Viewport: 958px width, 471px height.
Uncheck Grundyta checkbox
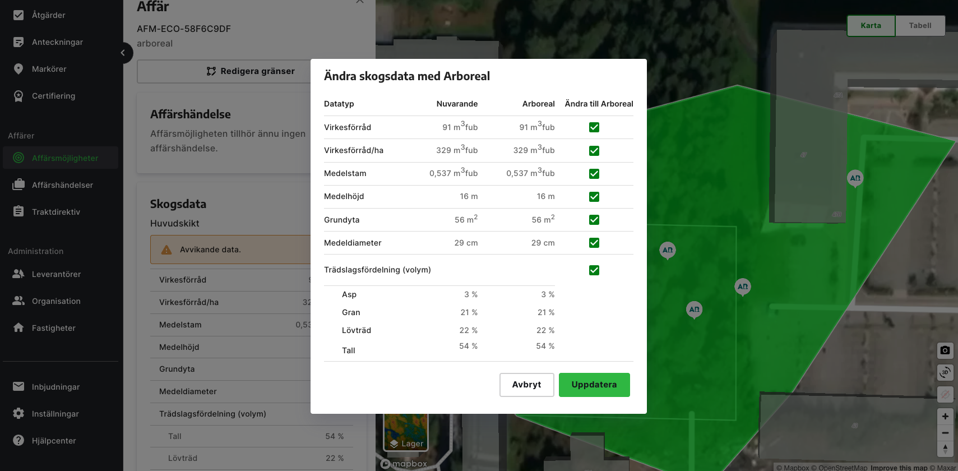[x=594, y=220]
